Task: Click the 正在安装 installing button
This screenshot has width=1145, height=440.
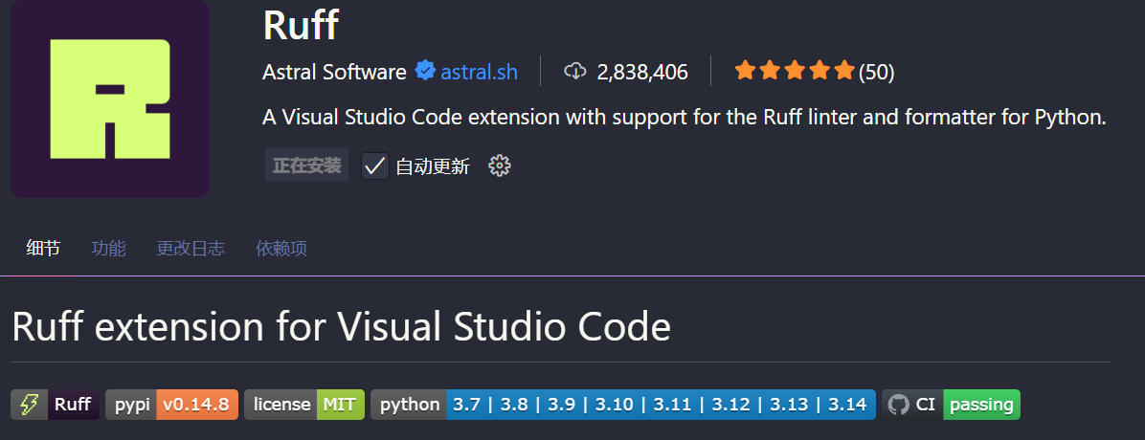Action: pyautogui.click(x=306, y=165)
